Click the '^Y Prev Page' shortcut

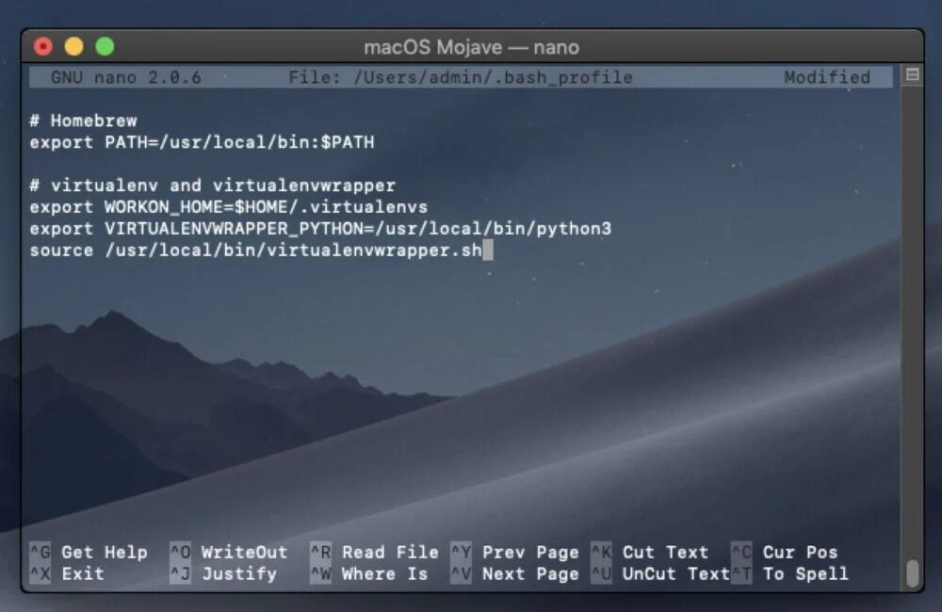click(x=515, y=552)
